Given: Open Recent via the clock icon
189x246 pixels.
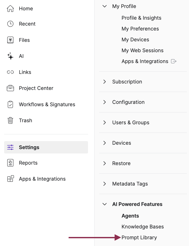Looking at the screenshot, I should click(x=10, y=24).
